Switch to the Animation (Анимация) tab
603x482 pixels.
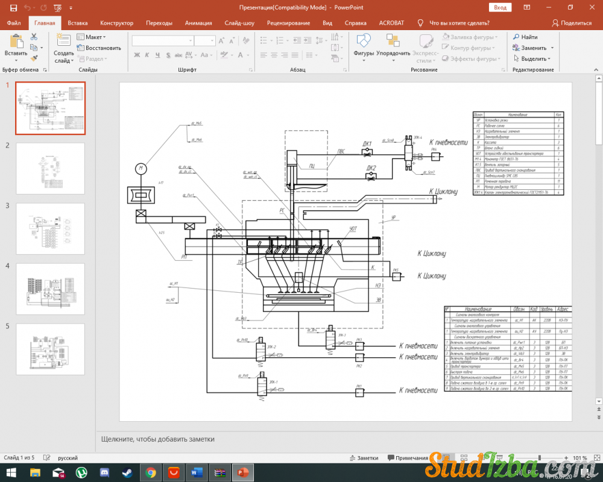click(x=198, y=23)
